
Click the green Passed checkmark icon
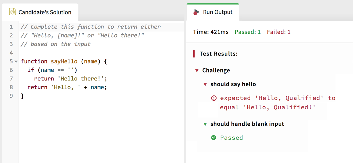pyautogui.click(x=214, y=137)
